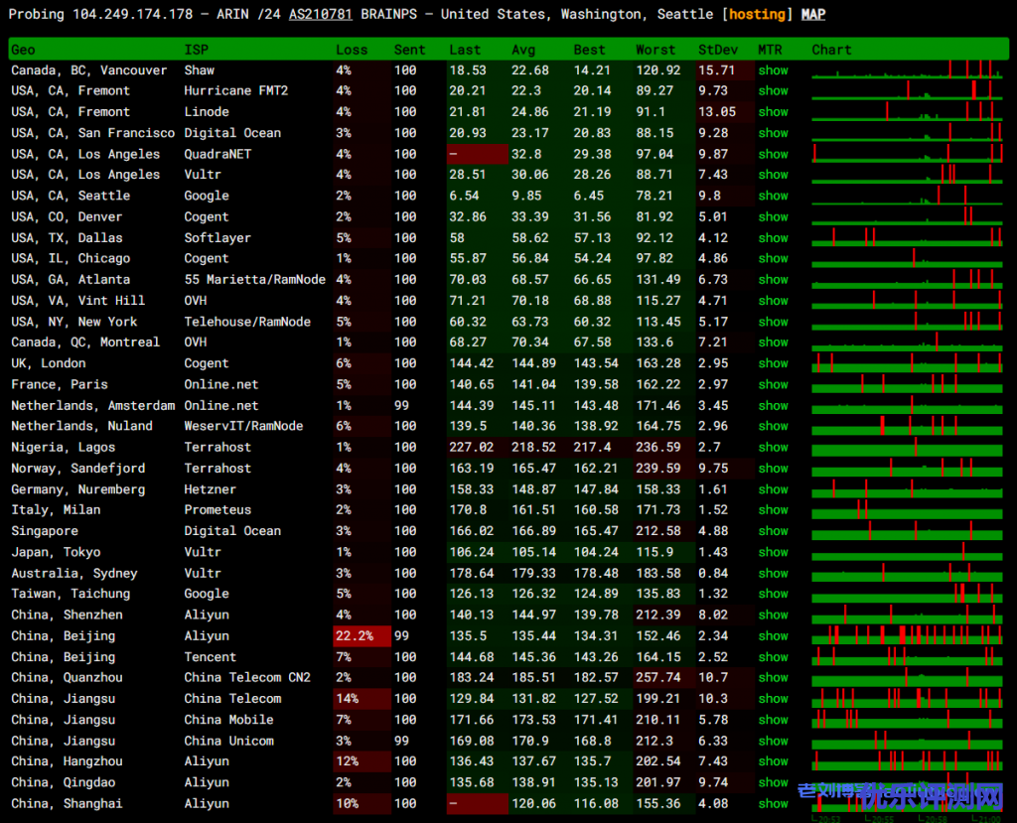Click show for Singapore Digital Ocean
Viewport: 1017px width, 823px height.
[x=773, y=531]
